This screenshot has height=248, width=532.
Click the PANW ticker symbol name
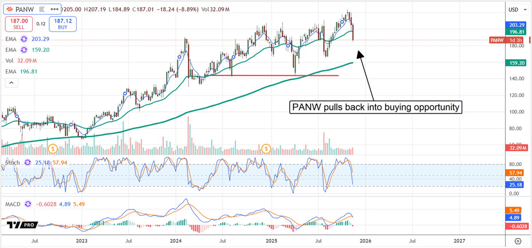26,9
